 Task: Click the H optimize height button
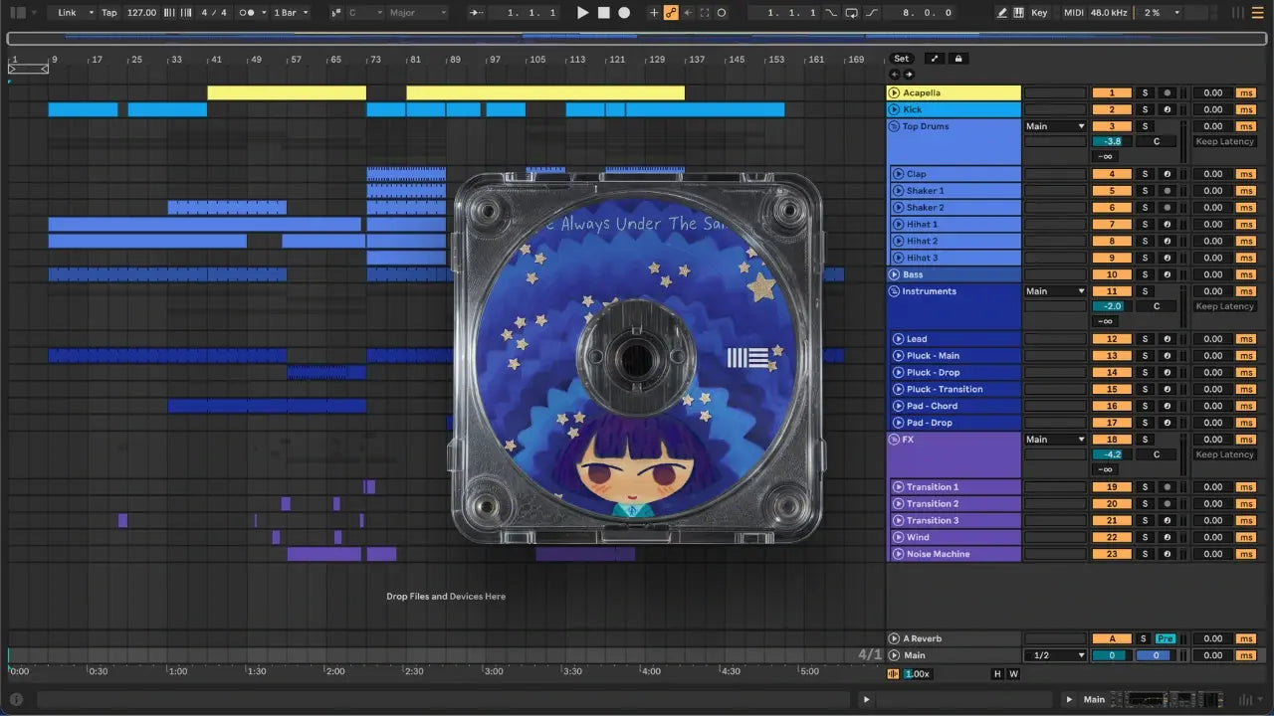pos(997,674)
